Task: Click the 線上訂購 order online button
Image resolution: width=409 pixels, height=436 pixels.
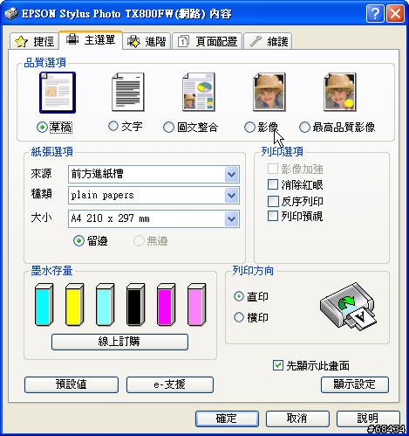Action: pos(119,342)
